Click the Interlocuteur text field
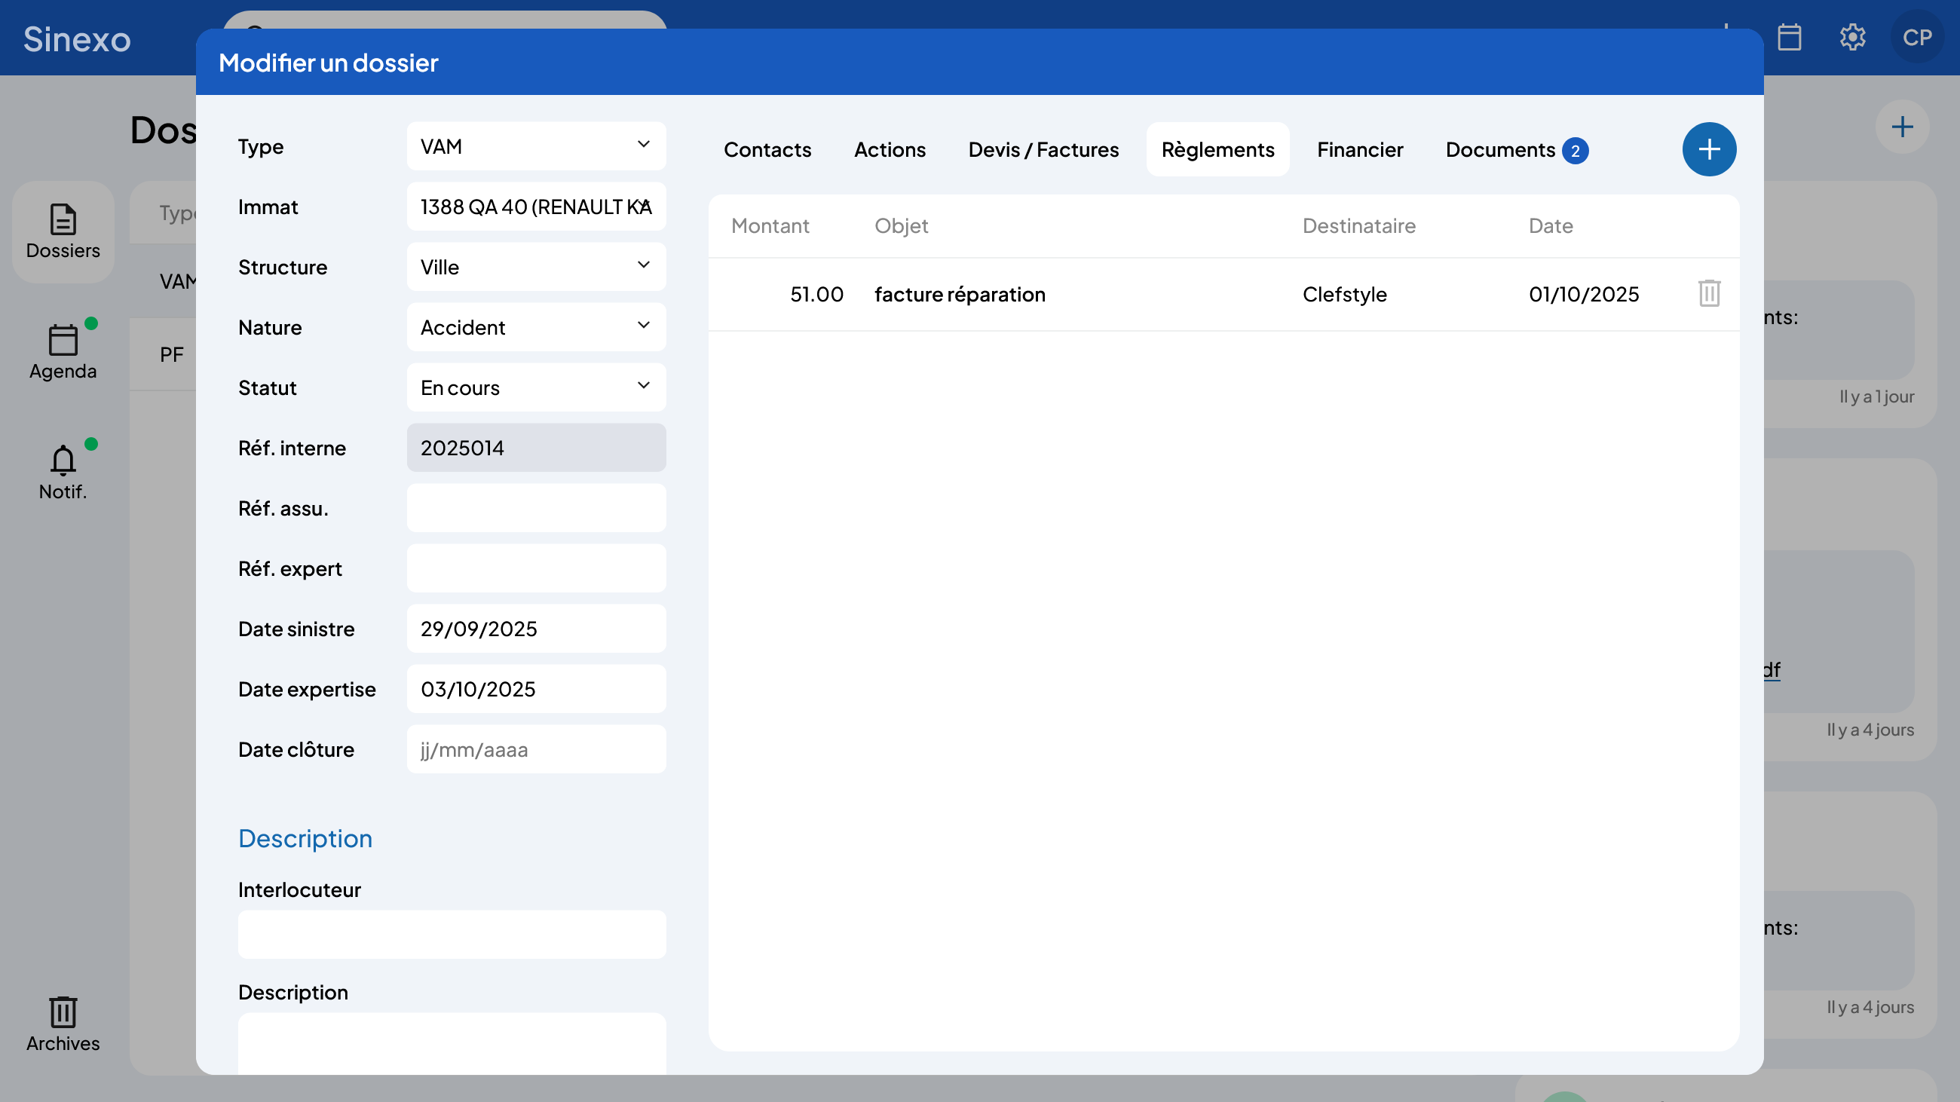1960x1102 pixels. (452, 934)
